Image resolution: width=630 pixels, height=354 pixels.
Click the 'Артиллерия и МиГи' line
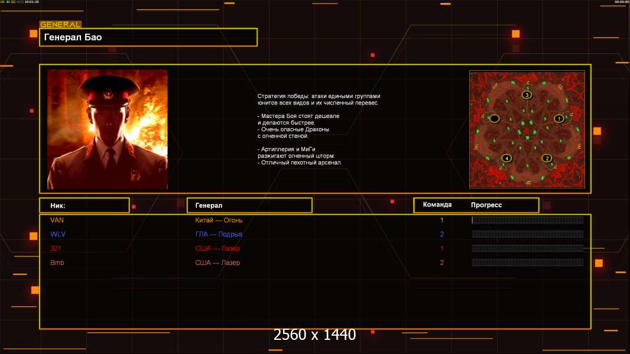[x=287, y=149]
